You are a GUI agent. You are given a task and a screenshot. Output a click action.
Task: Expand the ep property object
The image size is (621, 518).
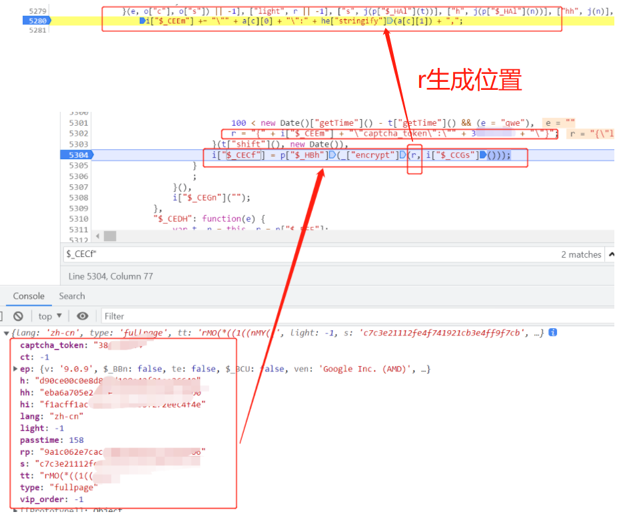[x=15, y=369]
